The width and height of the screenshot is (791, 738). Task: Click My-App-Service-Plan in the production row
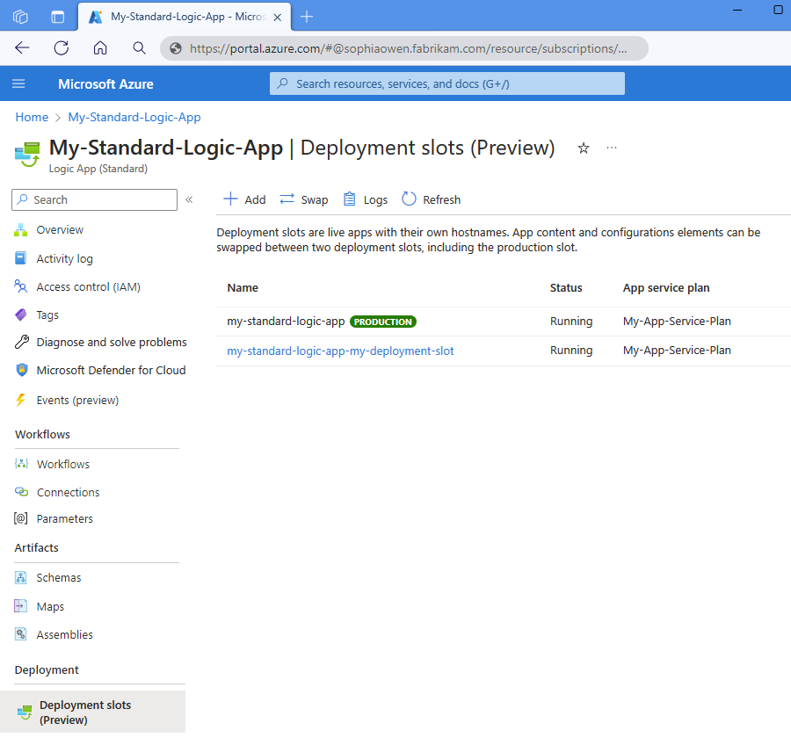(677, 322)
